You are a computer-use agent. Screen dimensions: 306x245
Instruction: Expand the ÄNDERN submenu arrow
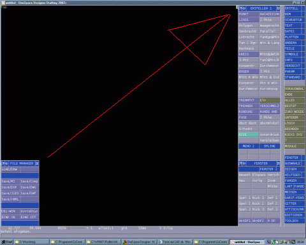pyautogui.click(x=303, y=43)
